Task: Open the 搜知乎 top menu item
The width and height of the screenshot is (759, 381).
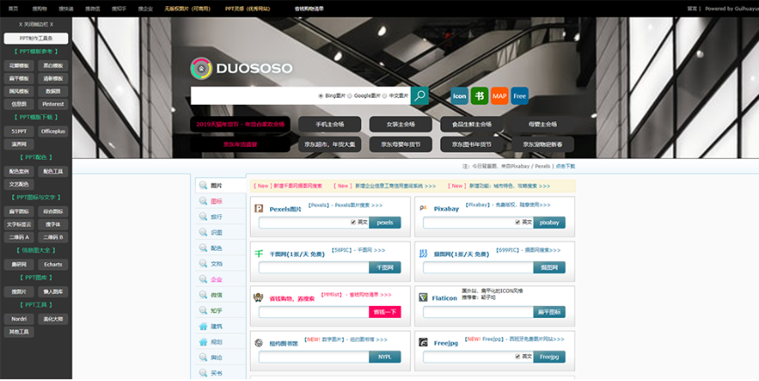Action: pos(119,8)
